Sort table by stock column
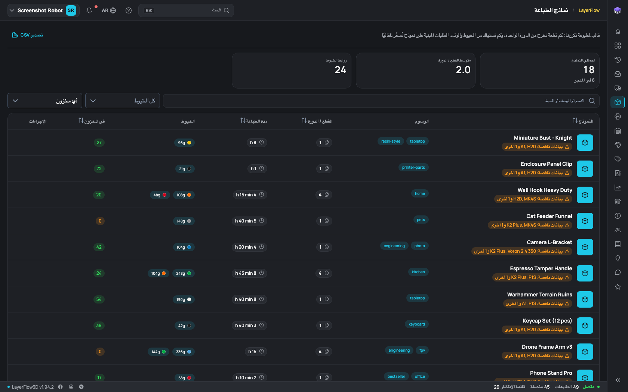Image resolution: width=628 pixels, height=392 pixels. (92, 121)
